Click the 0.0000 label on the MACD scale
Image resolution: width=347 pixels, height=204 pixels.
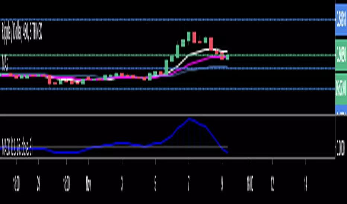click(x=341, y=148)
